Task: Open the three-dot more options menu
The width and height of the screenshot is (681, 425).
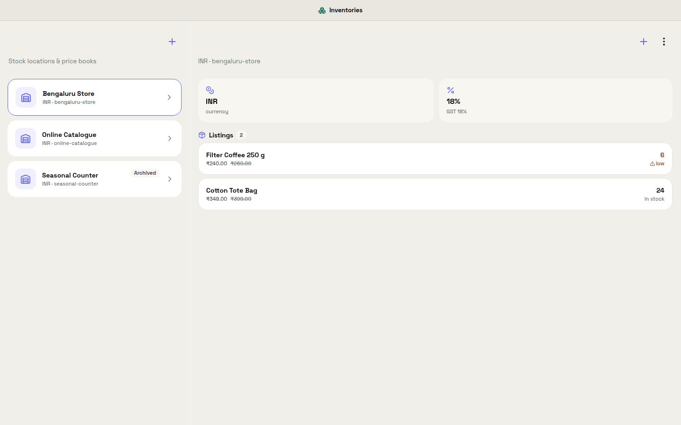Action: 664,42
